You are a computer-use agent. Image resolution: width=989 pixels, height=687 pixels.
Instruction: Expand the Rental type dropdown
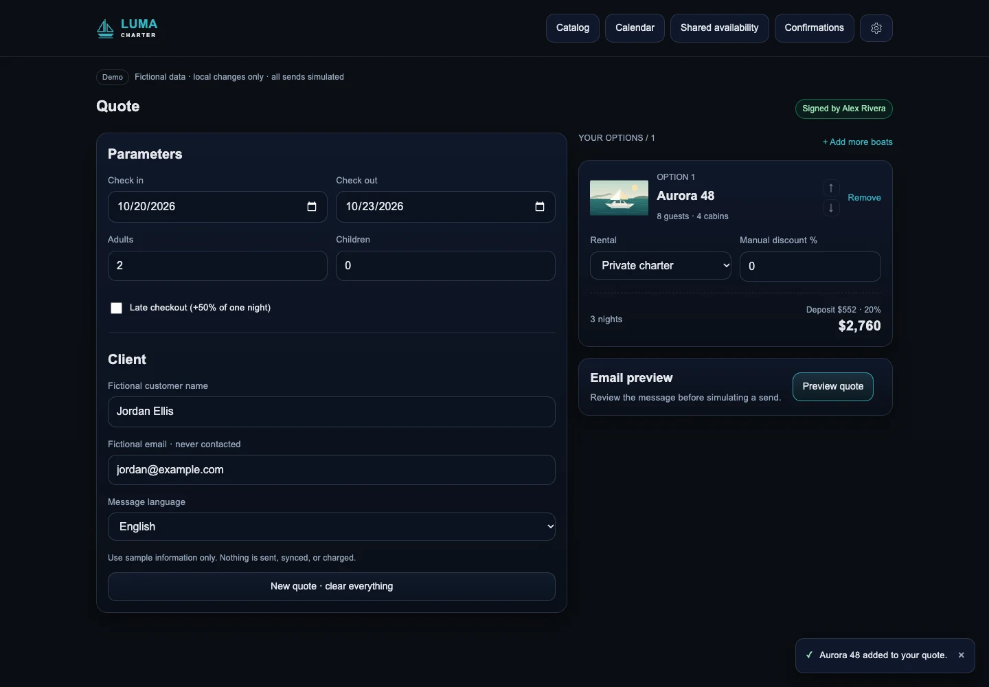[x=661, y=266]
